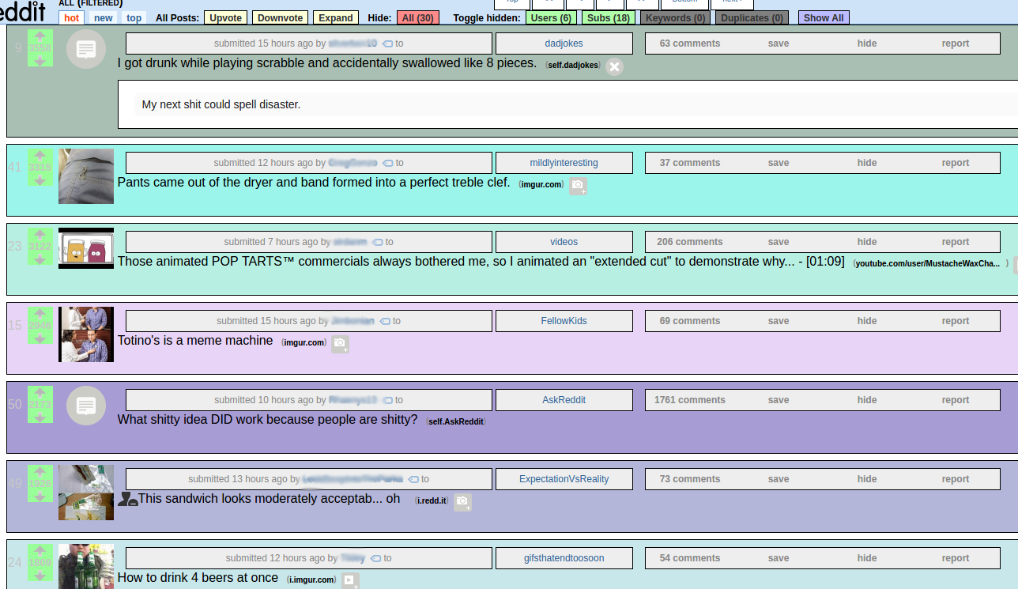The image size is (1018, 589).
Task: Expand video for 4 beers post
Action: pos(349,581)
